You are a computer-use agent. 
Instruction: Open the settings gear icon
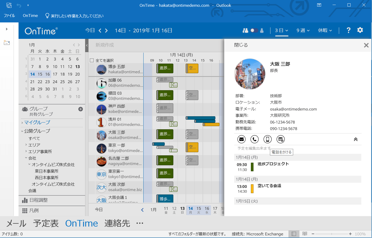coord(360,30)
